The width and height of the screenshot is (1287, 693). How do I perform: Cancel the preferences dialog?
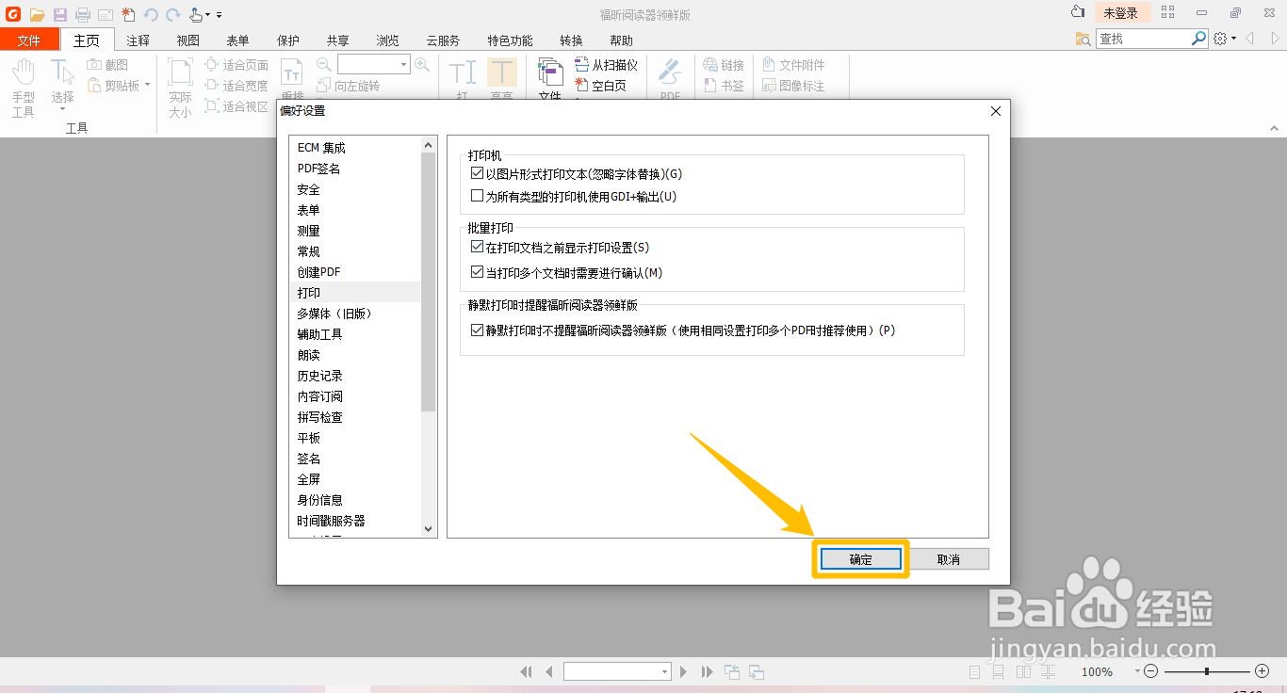pyautogui.click(x=950, y=557)
